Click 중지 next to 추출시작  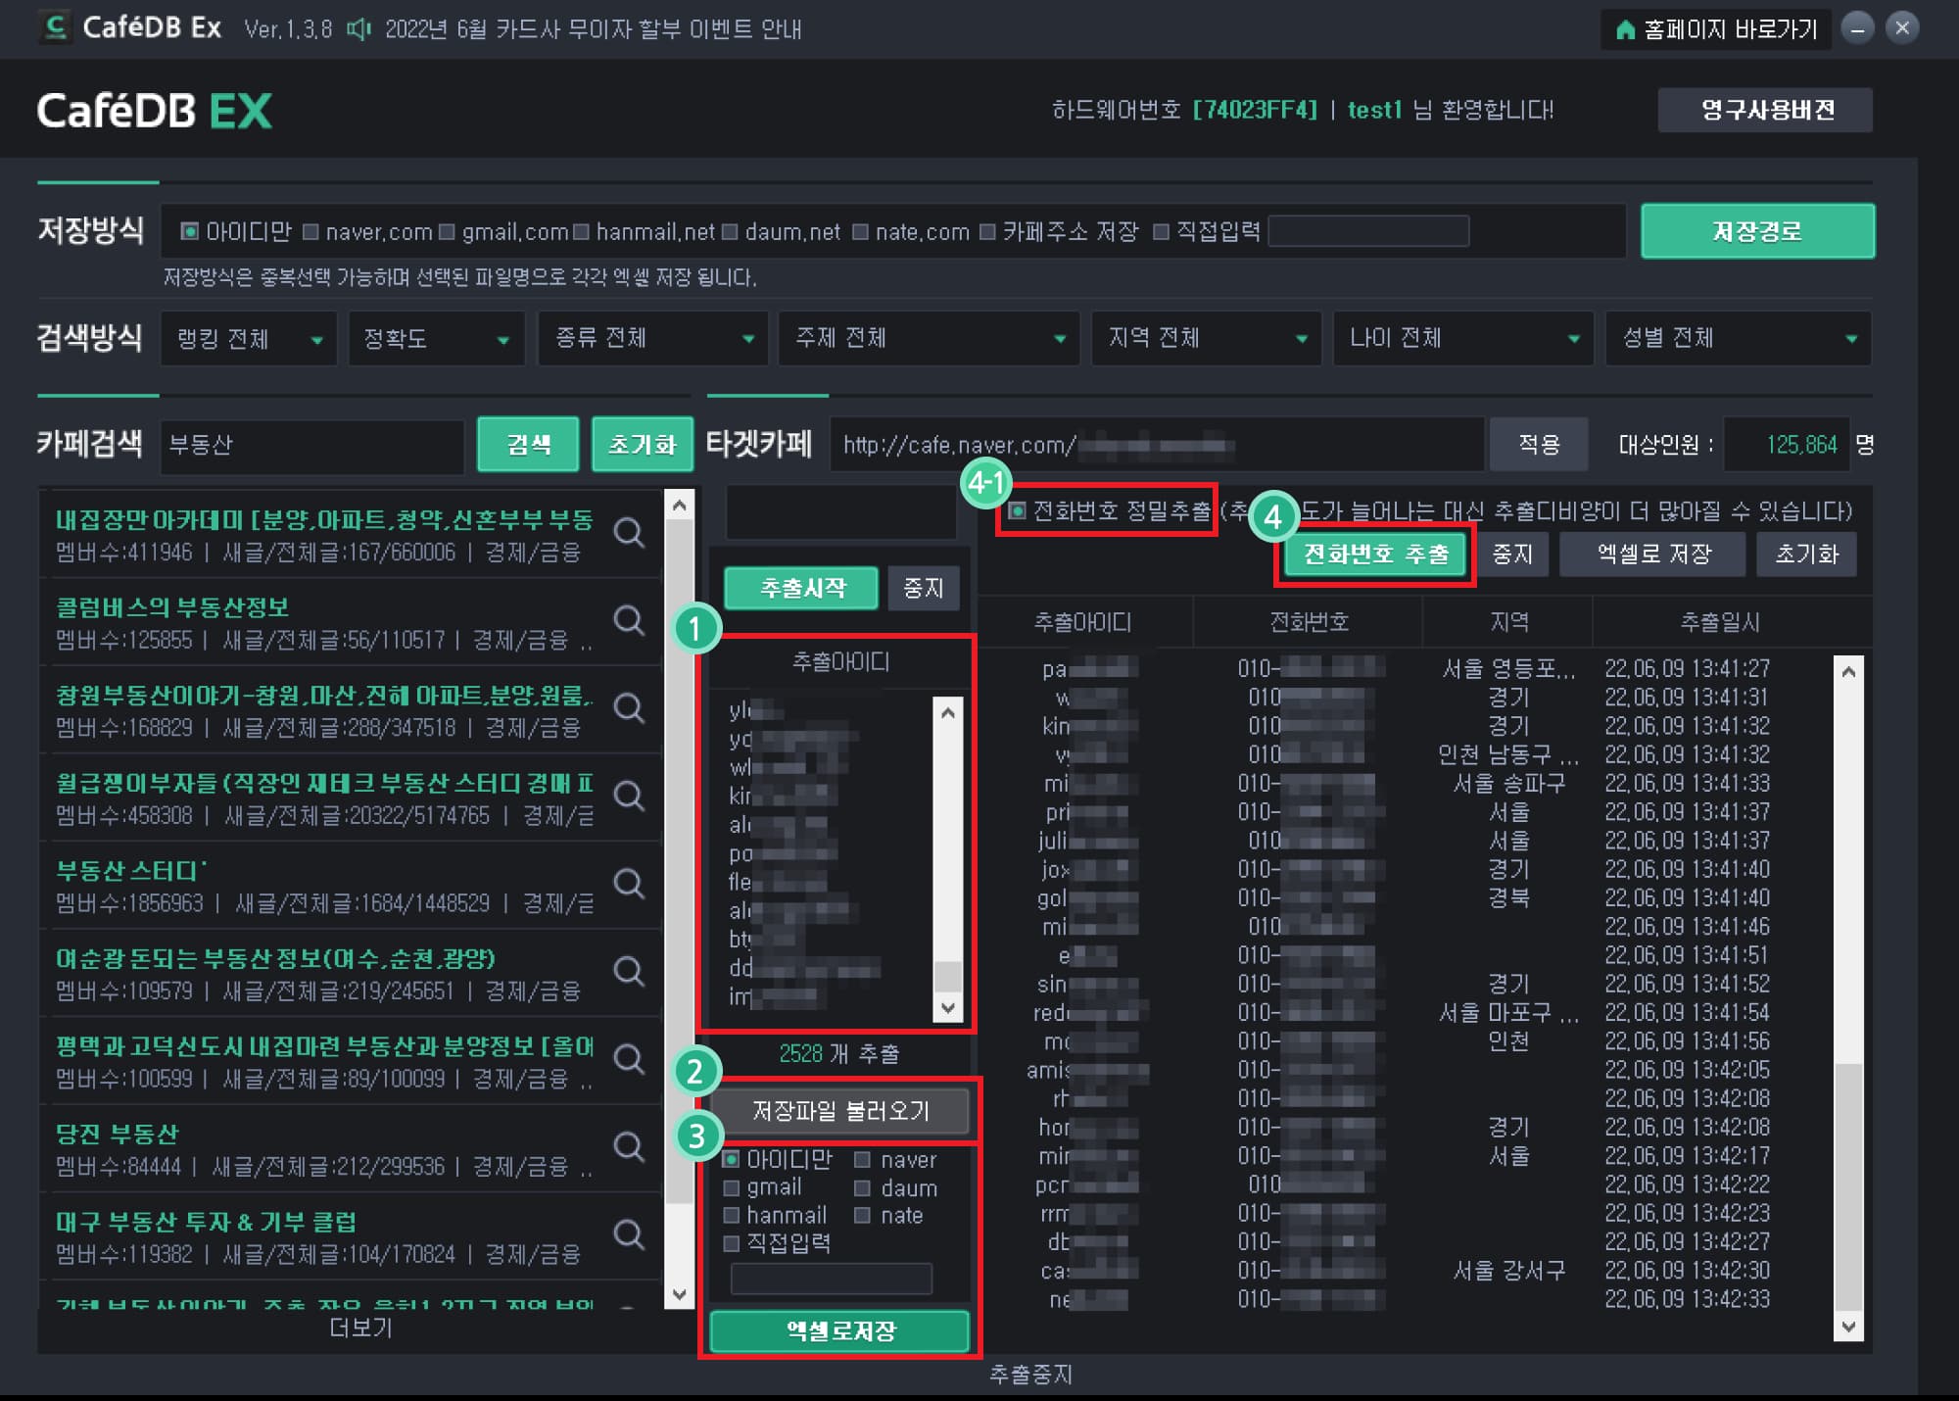tap(923, 588)
